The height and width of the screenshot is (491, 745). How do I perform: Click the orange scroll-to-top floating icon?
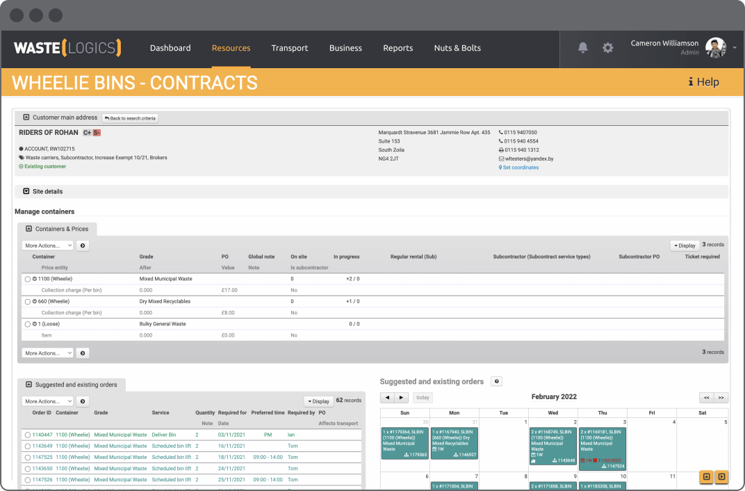[x=707, y=476]
